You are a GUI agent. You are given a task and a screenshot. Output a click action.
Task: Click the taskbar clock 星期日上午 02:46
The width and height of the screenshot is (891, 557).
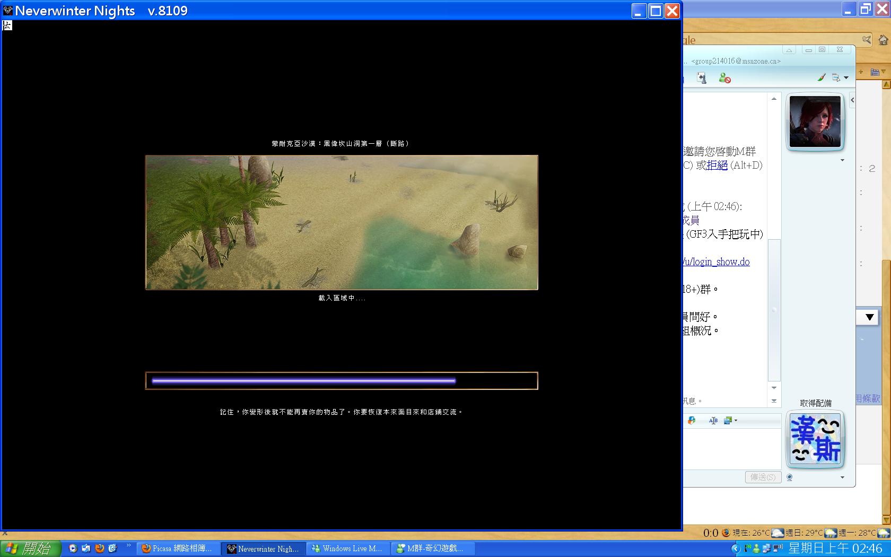[x=835, y=549]
